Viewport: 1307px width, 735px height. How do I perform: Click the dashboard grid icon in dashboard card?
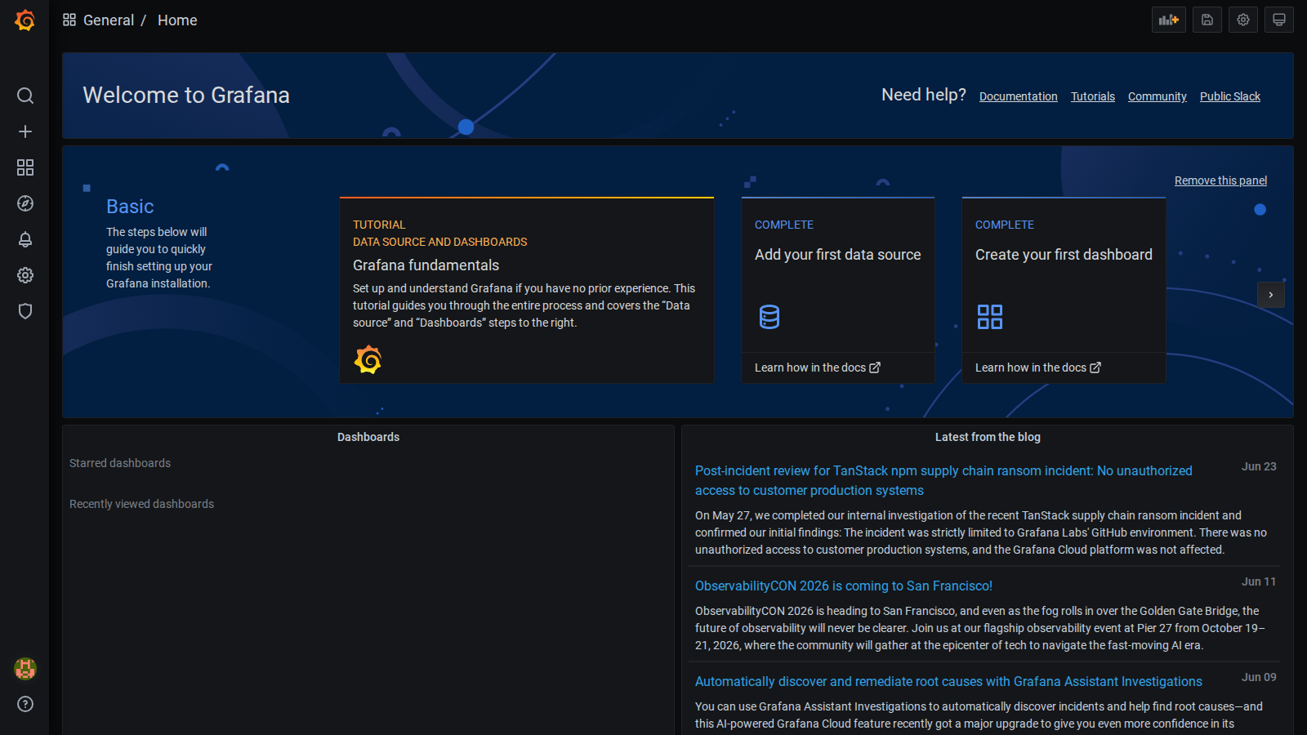(990, 316)
